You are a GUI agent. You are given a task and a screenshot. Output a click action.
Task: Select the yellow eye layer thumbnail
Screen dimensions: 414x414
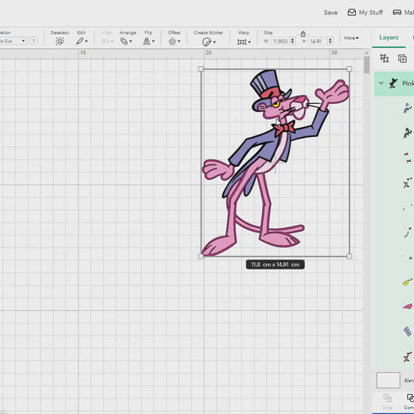407,282
